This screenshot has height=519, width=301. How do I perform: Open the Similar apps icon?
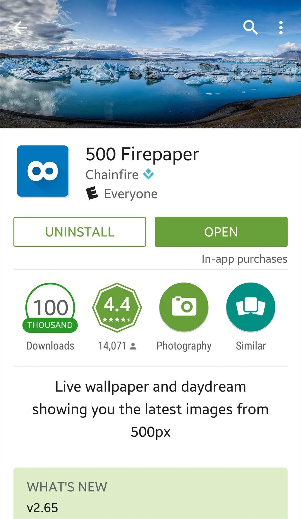[251, 307]
